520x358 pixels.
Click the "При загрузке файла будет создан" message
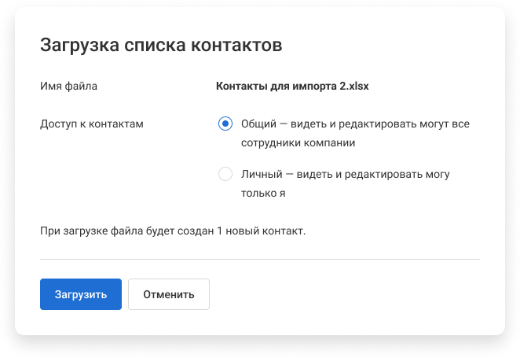tap(172, 231)
